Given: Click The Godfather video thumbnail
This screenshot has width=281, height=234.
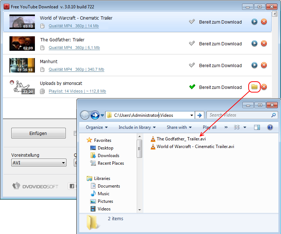Looking at the screenshot, I should click(22, 44).
